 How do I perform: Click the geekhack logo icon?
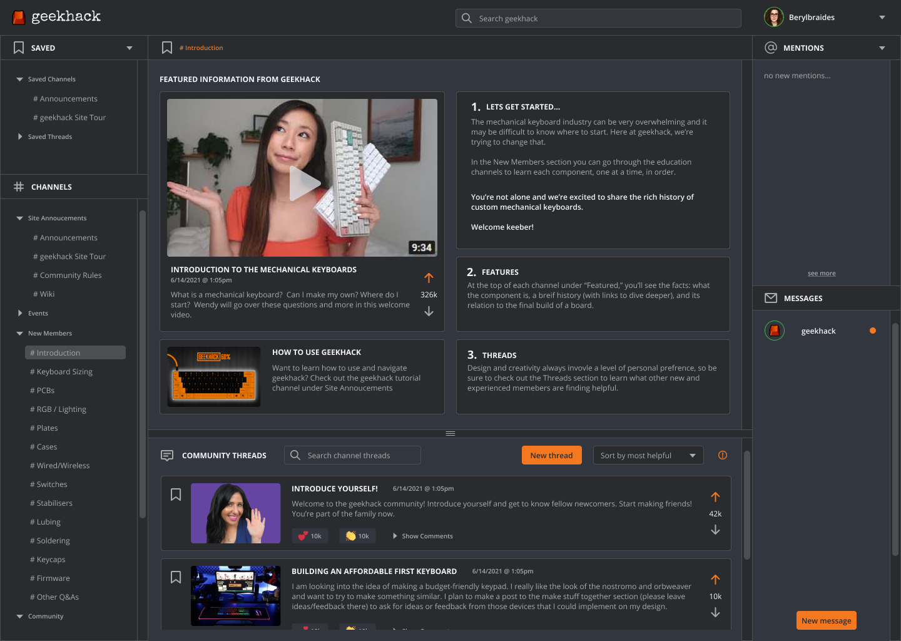(x=19, y=17)
